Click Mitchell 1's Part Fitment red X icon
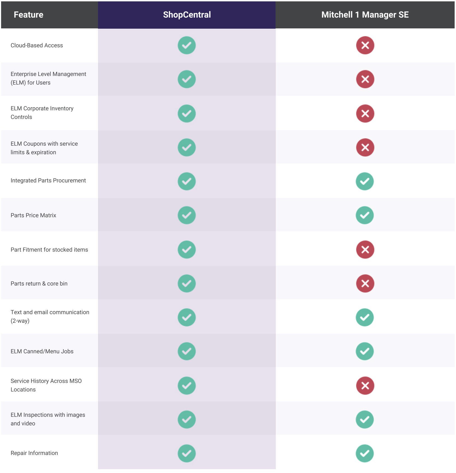456x473 pixels. coord(365,249)
